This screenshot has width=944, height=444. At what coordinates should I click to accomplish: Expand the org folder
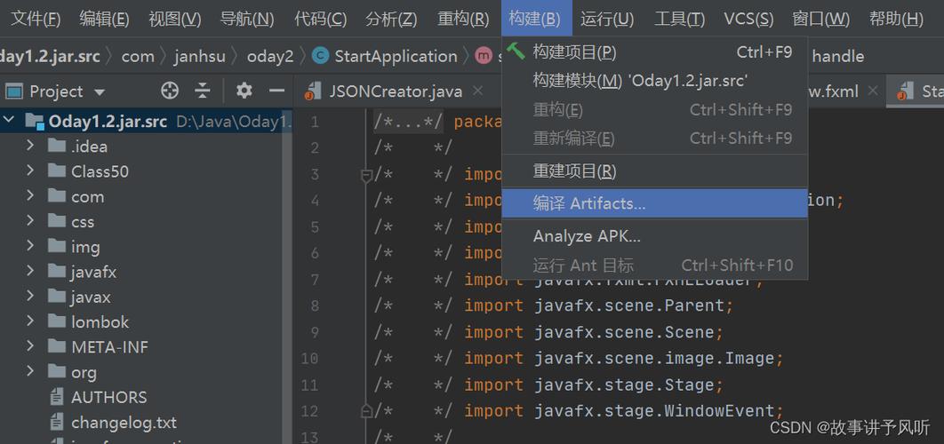(30, 372)
